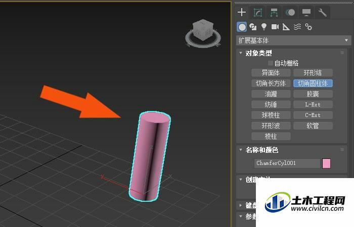Open the Hierarchy panel tab
Image resolution: width=354 pixels, height=227 pixels.
tap(274, 13)
